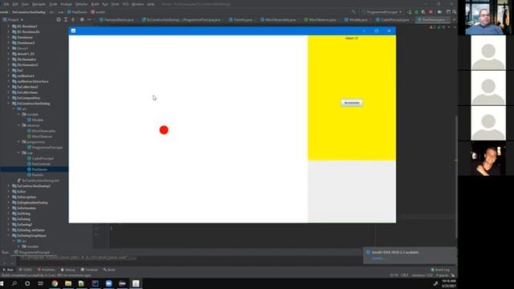
Task: Open Task View from the taskbar
Action: coord(41,283)
